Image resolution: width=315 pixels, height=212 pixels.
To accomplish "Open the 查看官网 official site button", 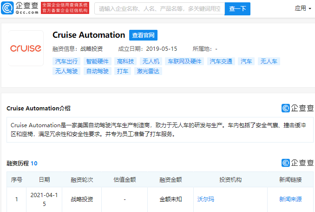I will (x=143, y=35).
